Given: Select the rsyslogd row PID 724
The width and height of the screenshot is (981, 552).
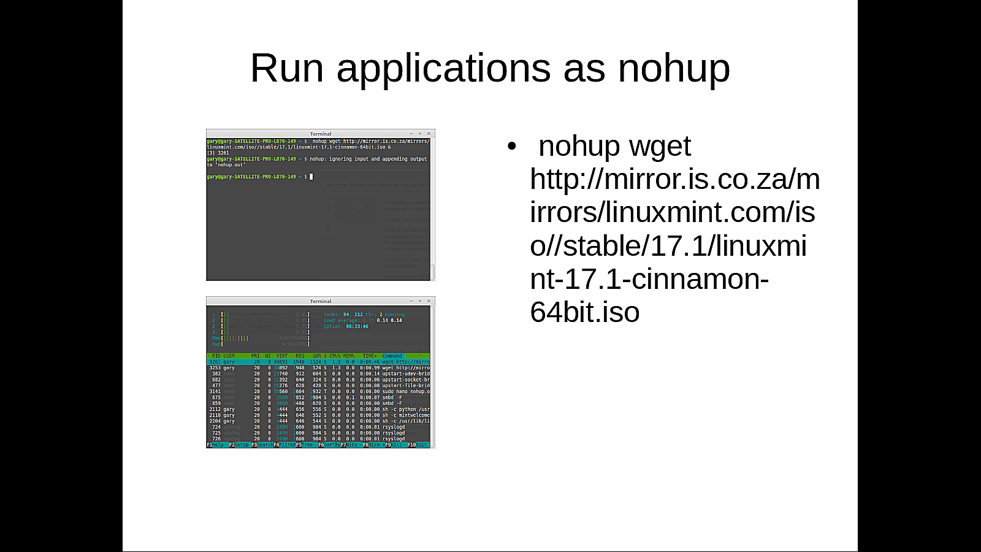Looking at the screenshot, I should click(x=318, y=427).
